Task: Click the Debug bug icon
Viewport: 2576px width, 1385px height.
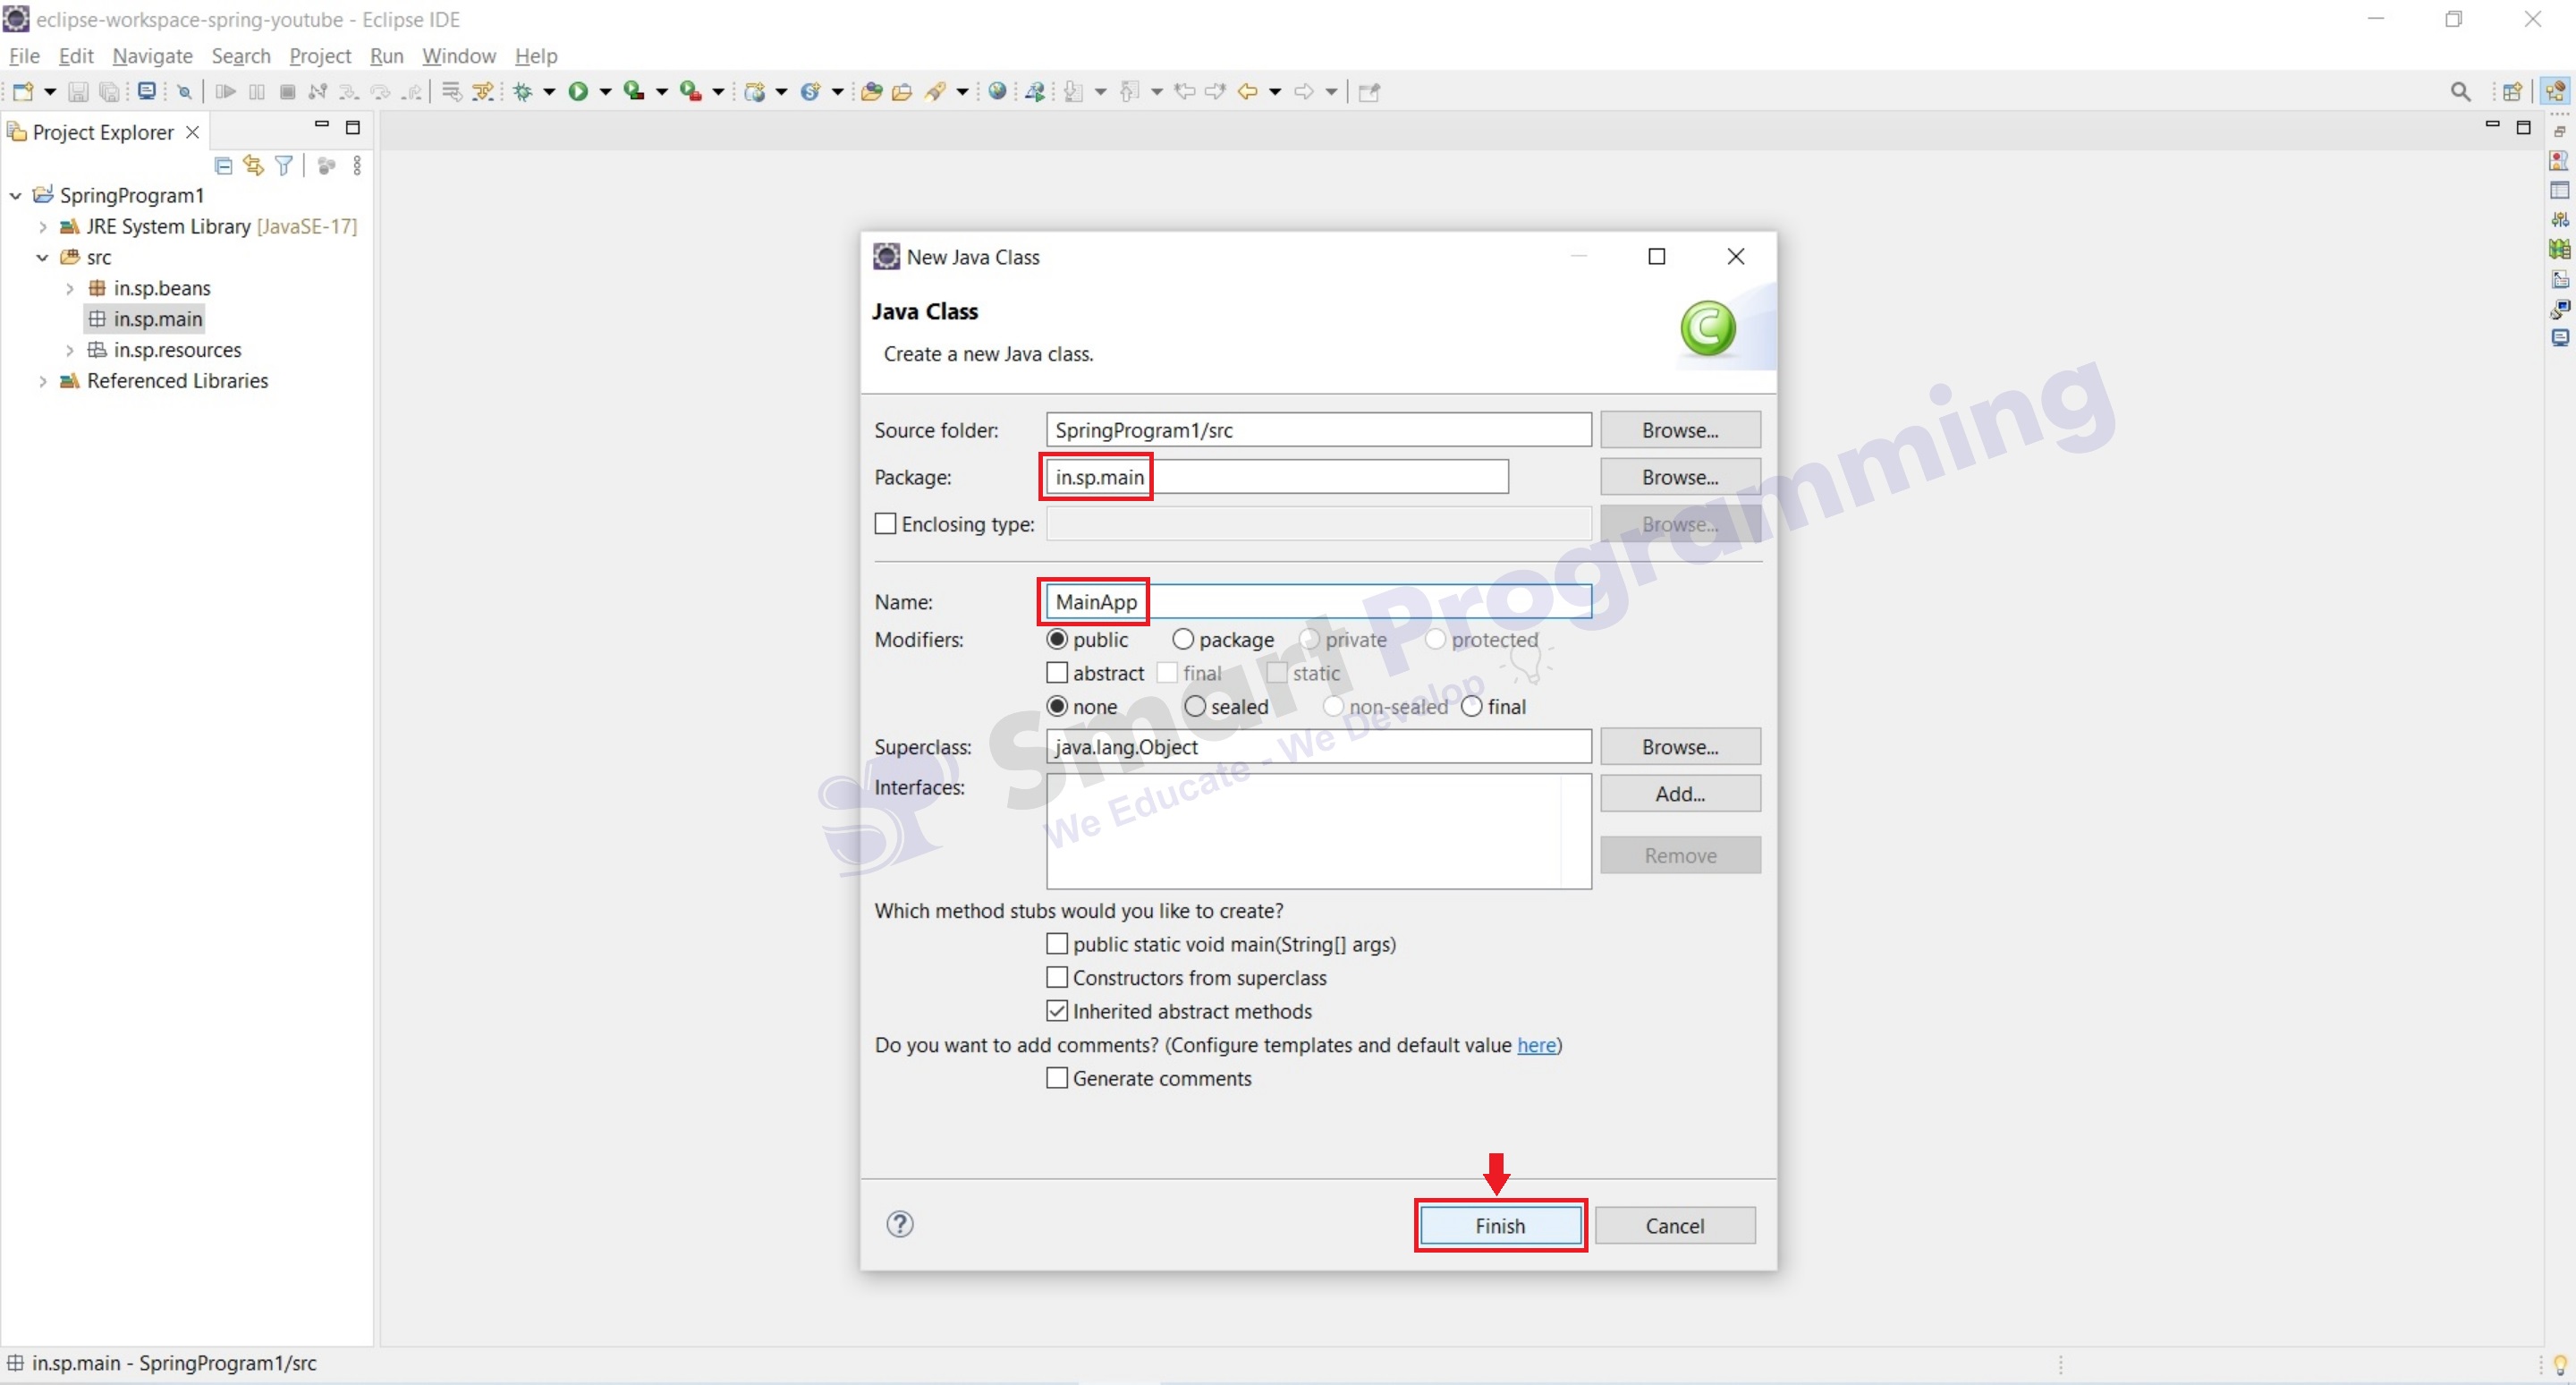Action: (522, 92)
